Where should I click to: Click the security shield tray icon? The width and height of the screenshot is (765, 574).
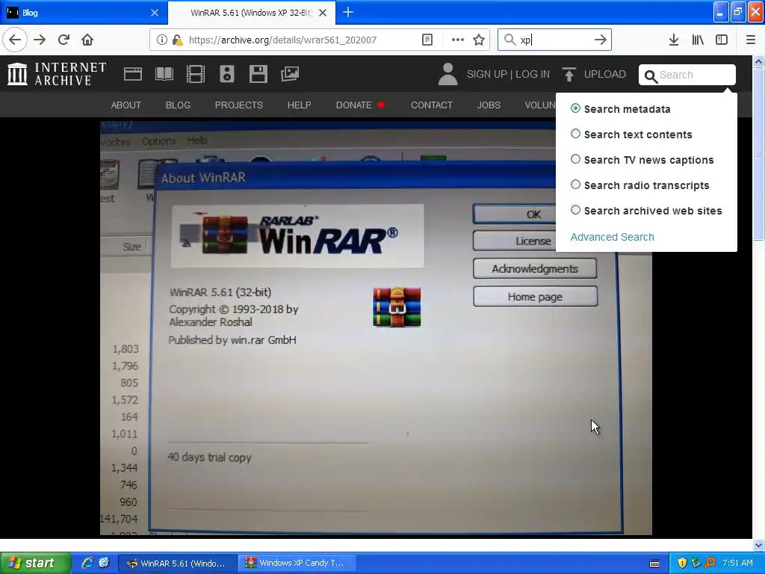682,564
